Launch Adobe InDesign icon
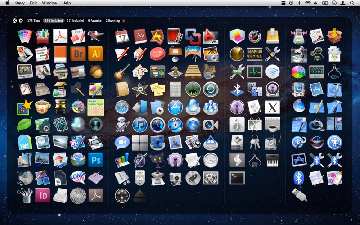This screenshot has height=225, width=360. coord(43,195)
